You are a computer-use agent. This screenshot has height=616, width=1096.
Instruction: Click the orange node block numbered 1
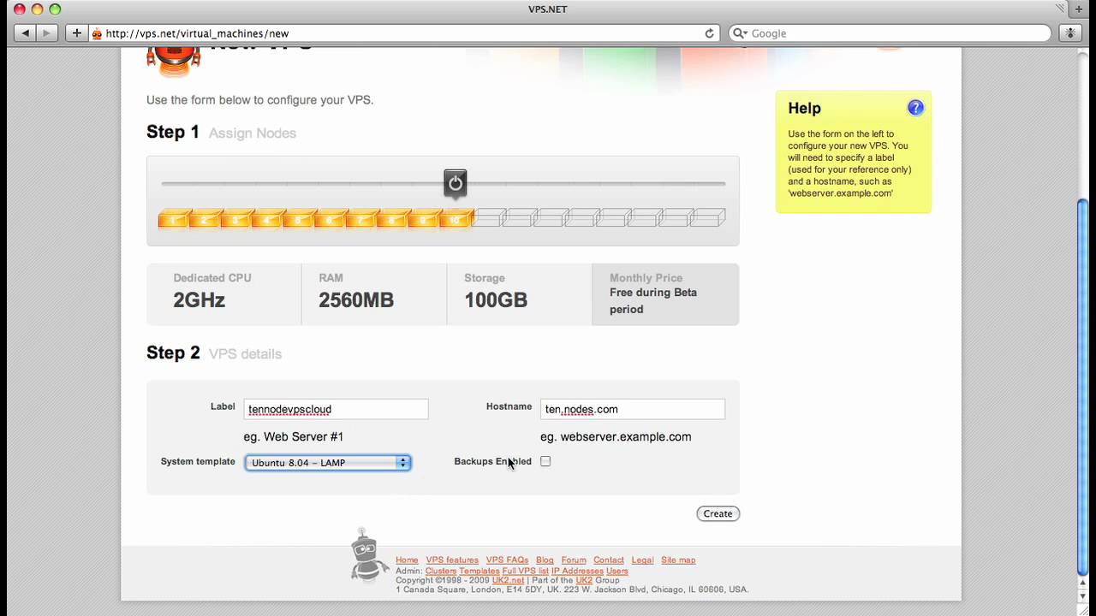[x=174, y=218]
